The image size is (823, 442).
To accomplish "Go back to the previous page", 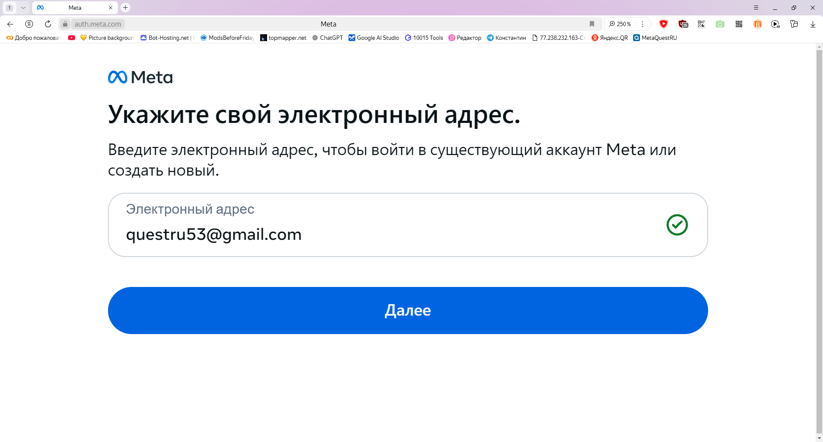I will click(x=10, y=24).
